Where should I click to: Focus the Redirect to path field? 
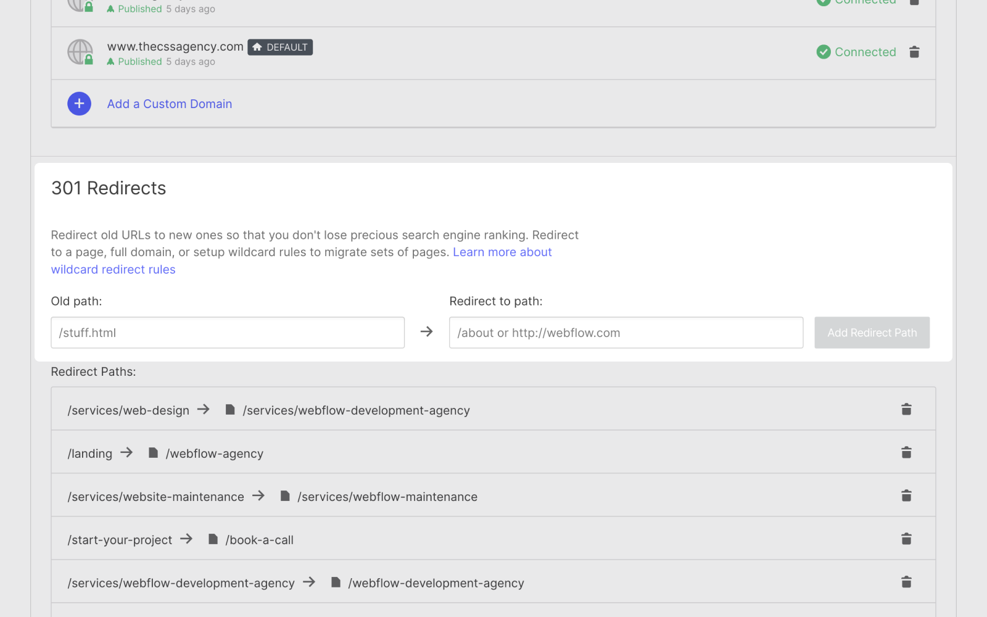626,333
